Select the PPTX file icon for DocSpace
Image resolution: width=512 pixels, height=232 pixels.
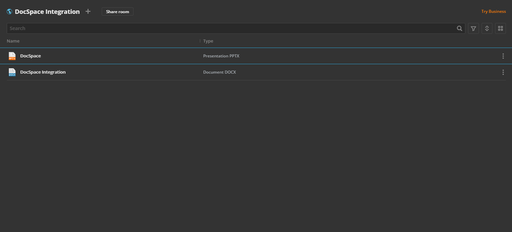(12, 56)
